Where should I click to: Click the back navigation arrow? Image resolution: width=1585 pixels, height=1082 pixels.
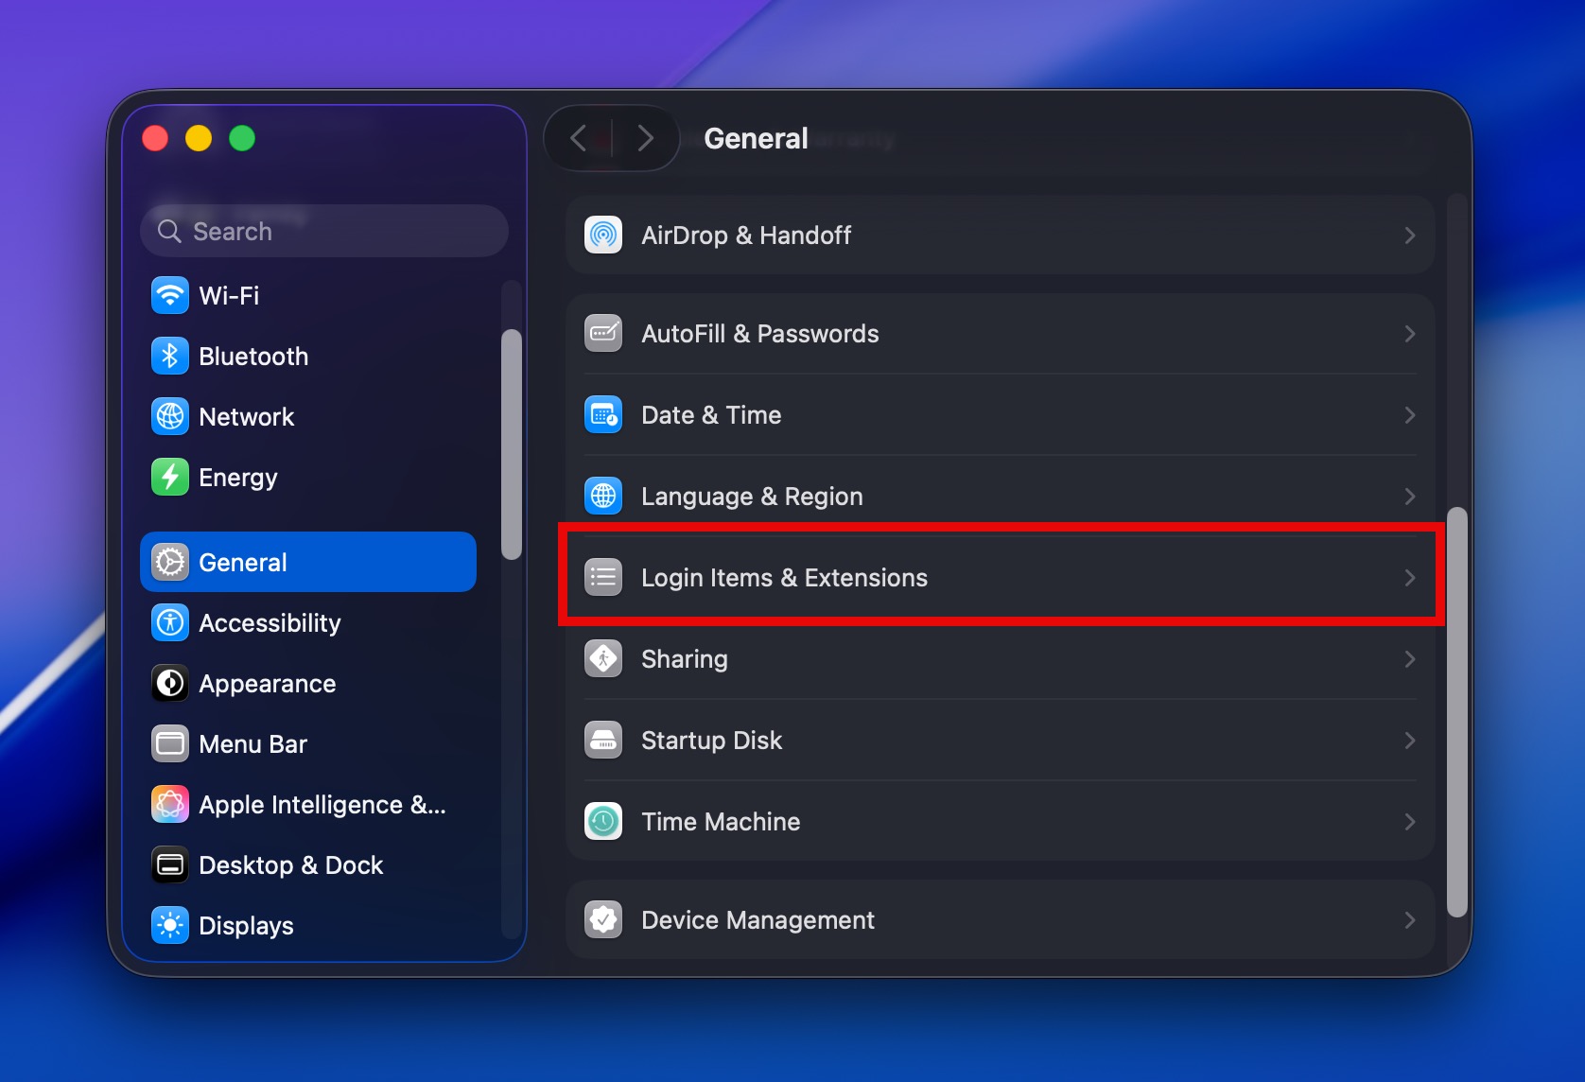click(x=579, y=137)
